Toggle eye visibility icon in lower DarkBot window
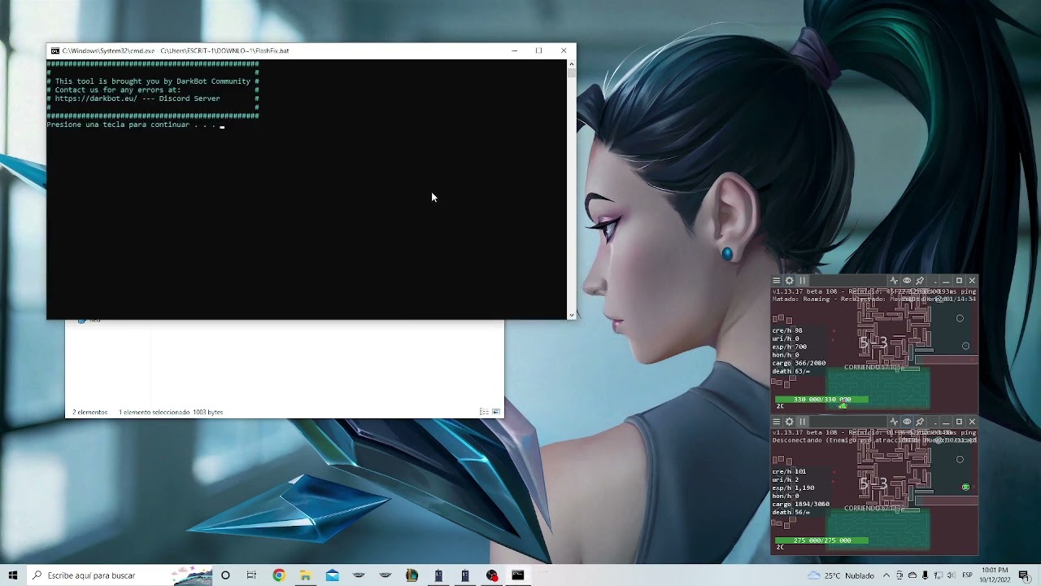This screenshot has width=1041, height=586. pos(907,422)
